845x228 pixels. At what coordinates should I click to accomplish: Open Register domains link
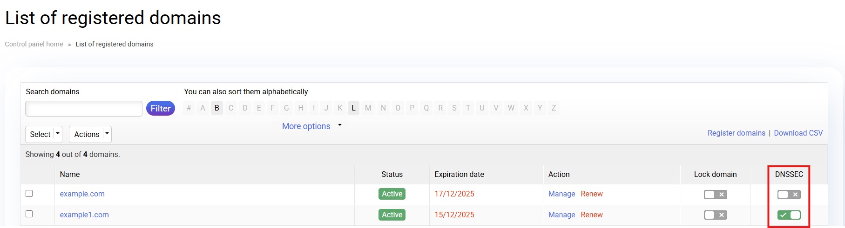pyautogui.click(x=736, y=133)
